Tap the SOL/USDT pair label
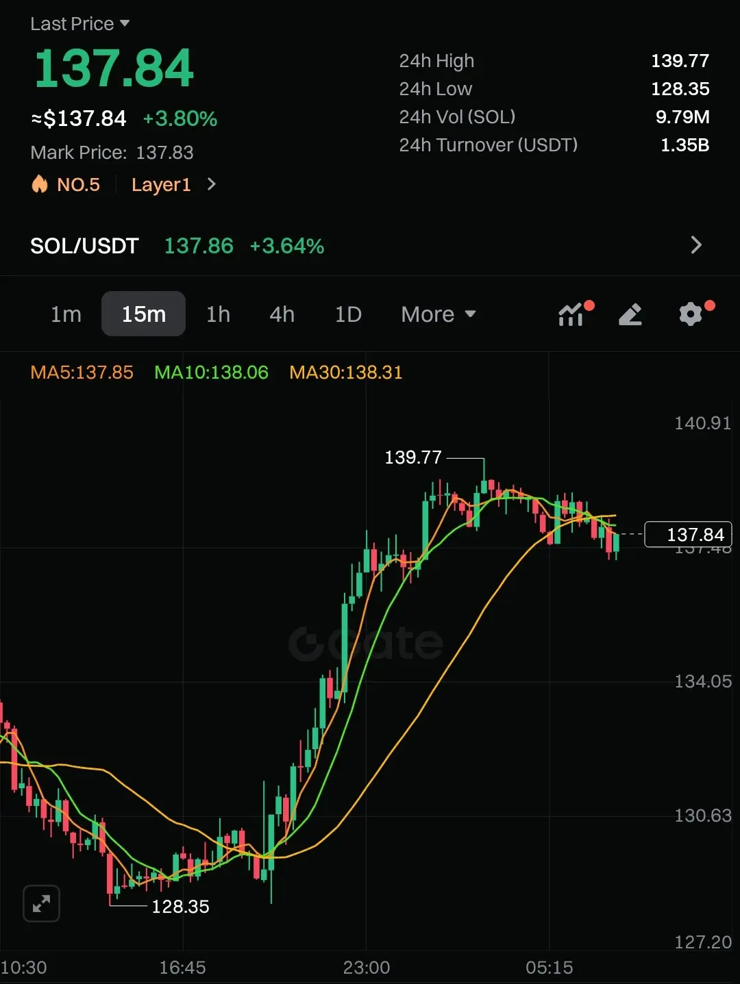This screenshot has width=740, height=984. click(84, 246)
